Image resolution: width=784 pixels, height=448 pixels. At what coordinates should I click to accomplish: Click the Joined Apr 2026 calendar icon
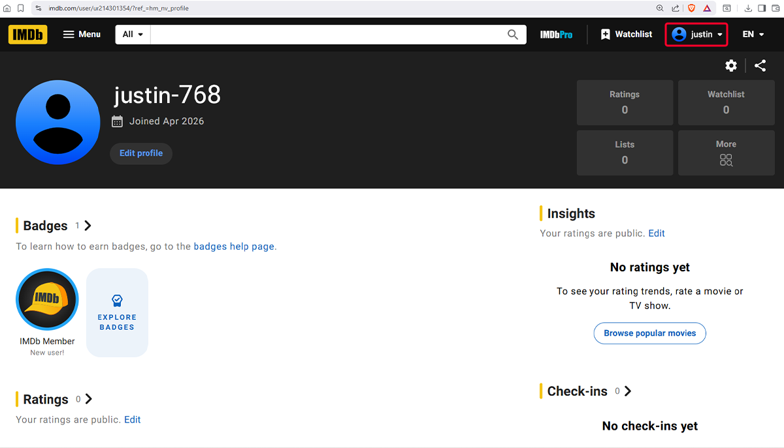(118, 121)
